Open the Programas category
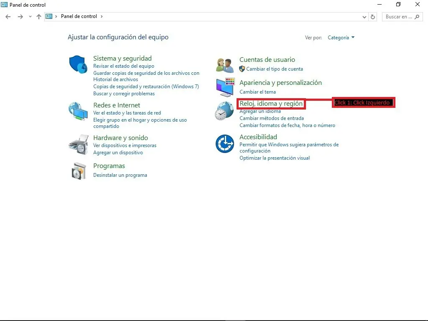This screenshot has width=428, height=321. pos(109,166)
